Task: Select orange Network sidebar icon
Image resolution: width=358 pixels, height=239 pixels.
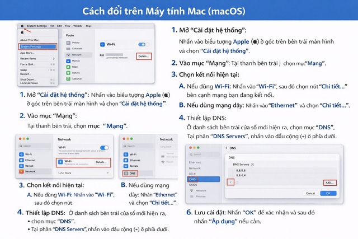Action: coord(21,171)
